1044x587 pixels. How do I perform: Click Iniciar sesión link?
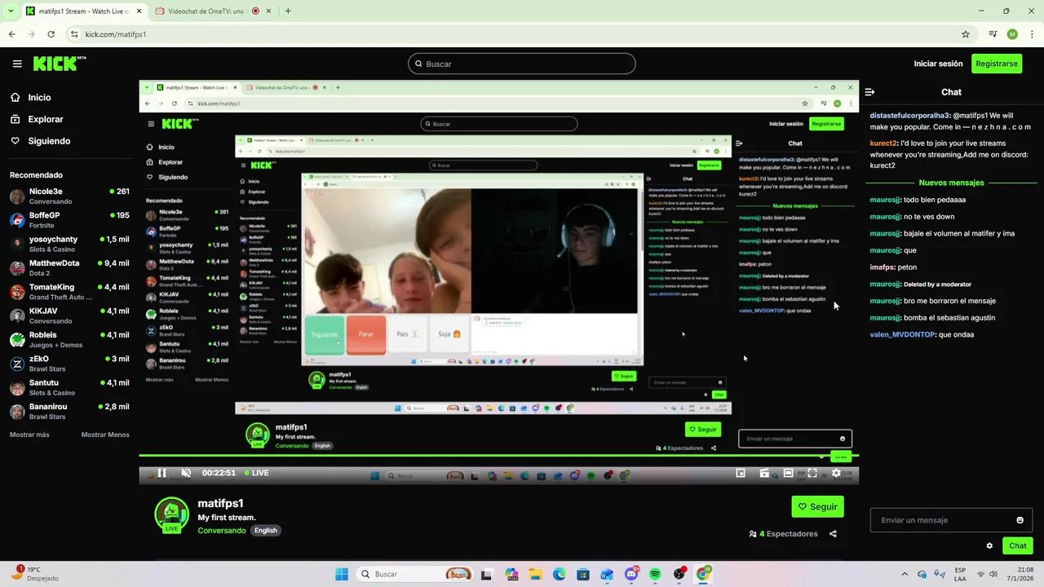938,64
